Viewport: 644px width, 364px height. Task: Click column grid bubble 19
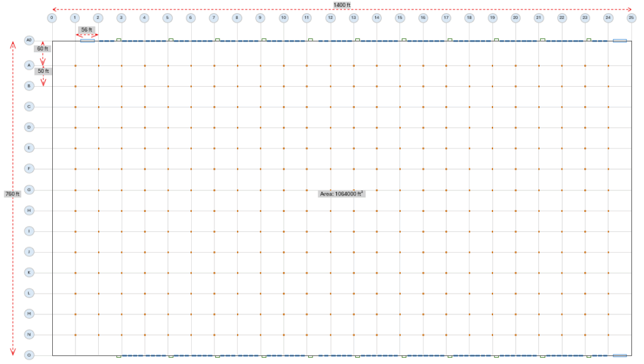[x=492, y=18]
